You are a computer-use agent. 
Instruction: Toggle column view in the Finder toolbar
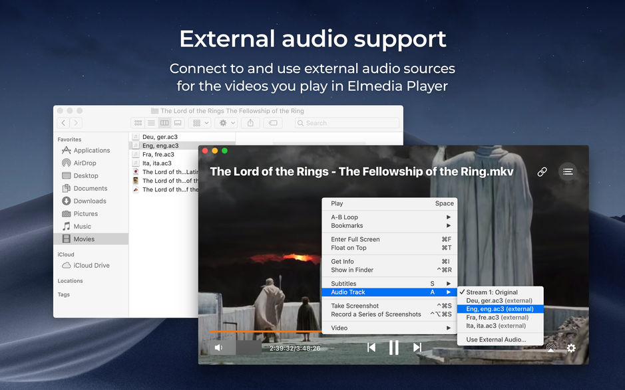coord(164,123)
